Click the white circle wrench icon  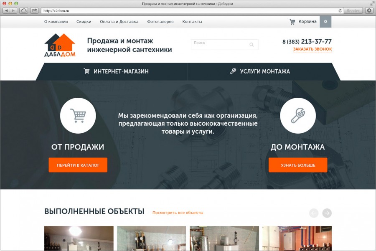click(298, 116)
